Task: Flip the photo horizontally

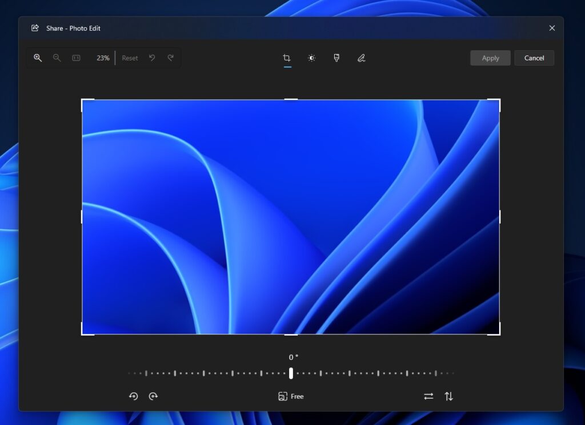Action: [x=428, y=396]
